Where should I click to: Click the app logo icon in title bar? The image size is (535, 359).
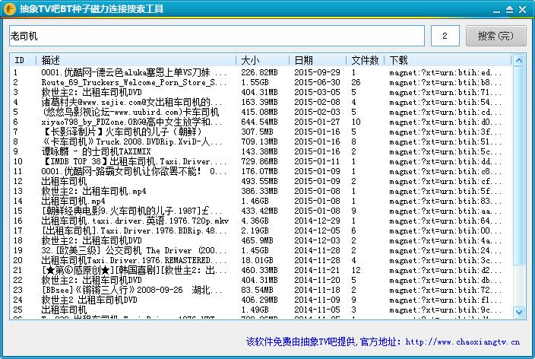(9, 9)
